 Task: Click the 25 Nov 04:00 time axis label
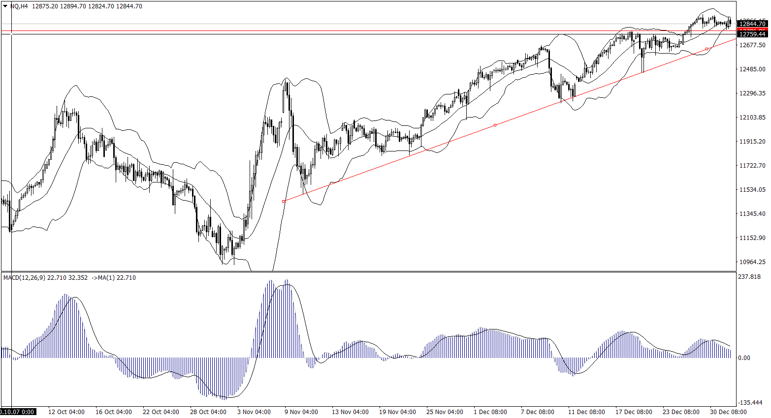pos(445,412)
